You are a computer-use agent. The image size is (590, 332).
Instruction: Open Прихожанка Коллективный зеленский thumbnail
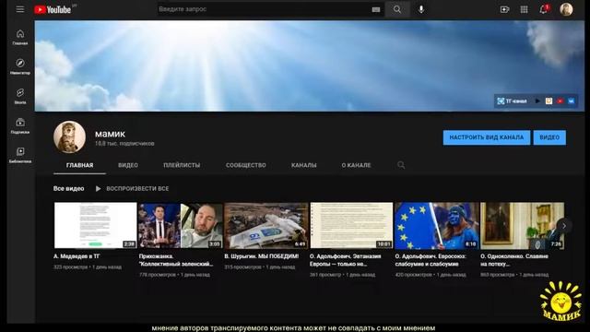[x=181, y=225]
